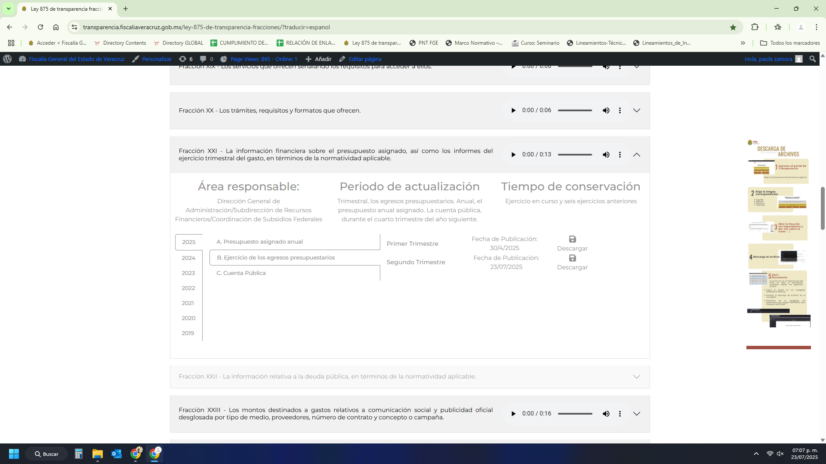
Task: Play the Fracción XXIII audio
Action: 513,414
